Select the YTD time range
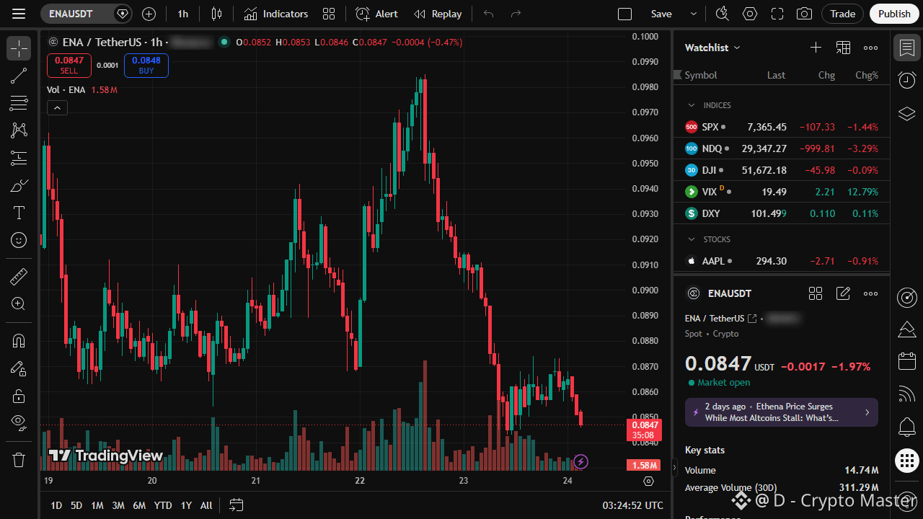Viewport: 923px width, 519px height. tap(163, 505)
